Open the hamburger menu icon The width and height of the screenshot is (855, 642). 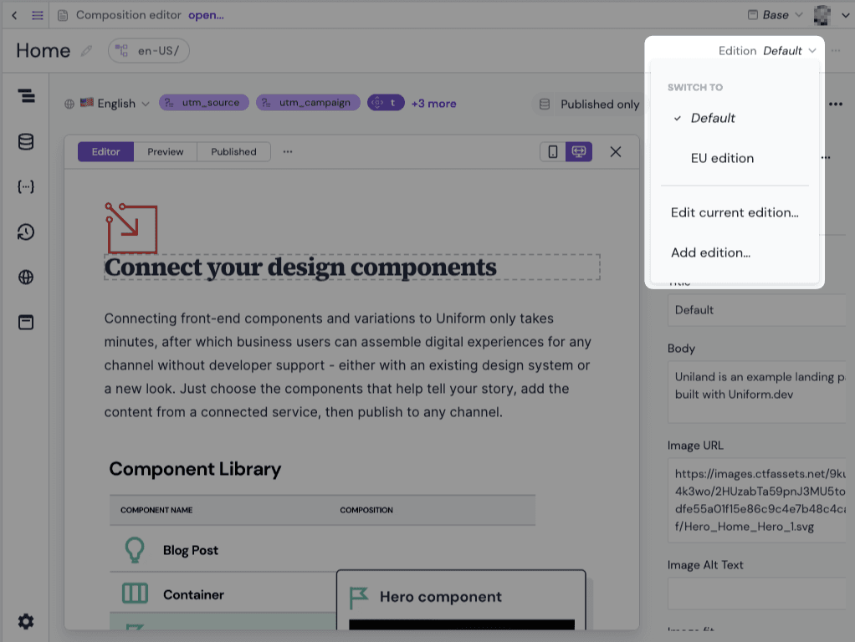(37, 15)
